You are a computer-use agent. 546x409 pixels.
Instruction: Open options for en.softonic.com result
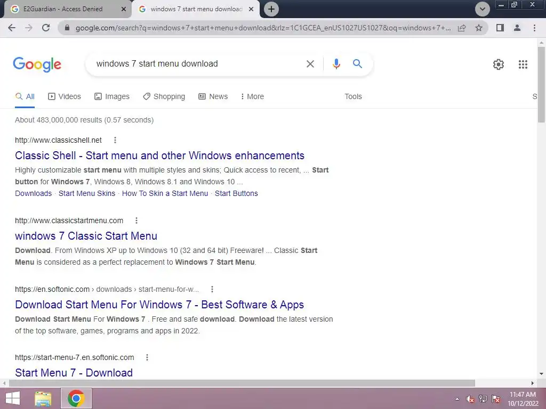click(212, 289)
